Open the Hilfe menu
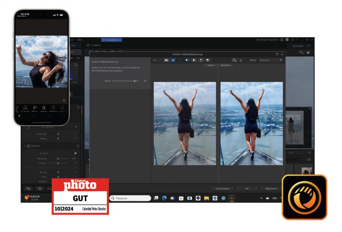This screenshot has height=232, width=342. click(x=80, y=40)
